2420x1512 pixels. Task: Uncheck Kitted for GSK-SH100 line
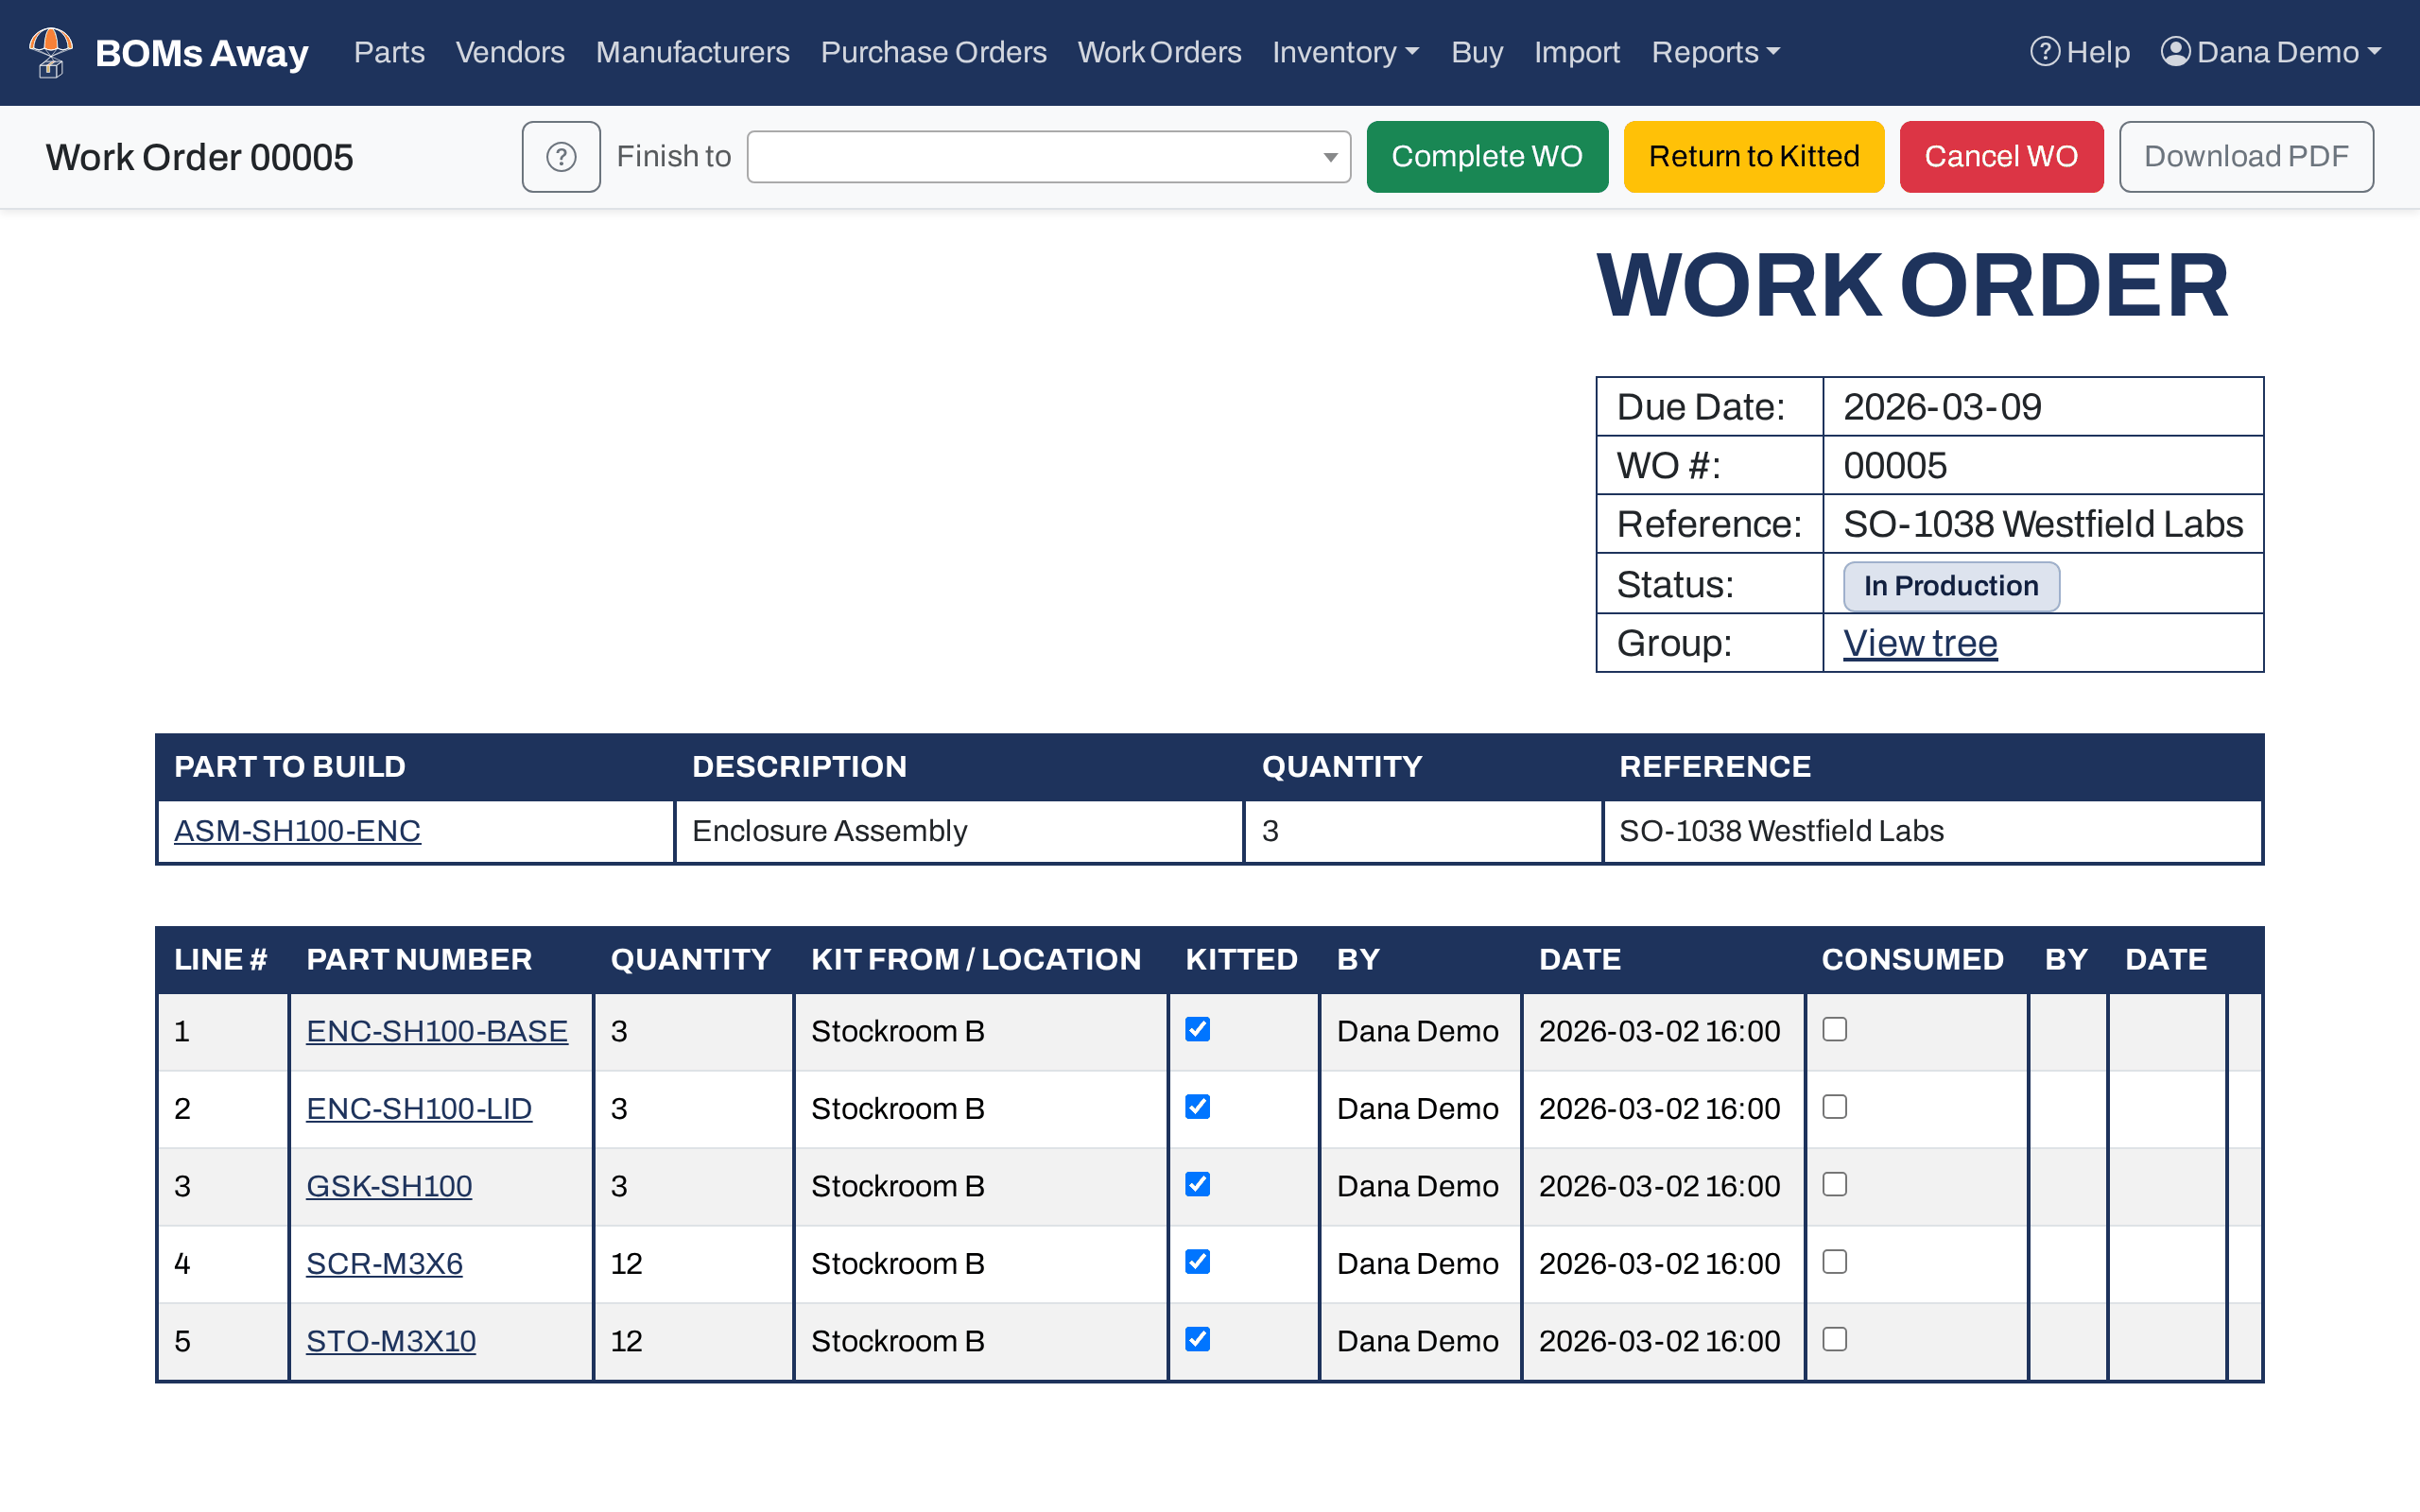point(1197,1184)
